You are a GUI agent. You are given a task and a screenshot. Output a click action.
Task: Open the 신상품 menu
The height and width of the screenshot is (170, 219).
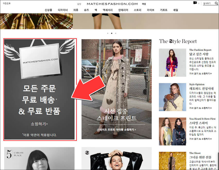48,10
